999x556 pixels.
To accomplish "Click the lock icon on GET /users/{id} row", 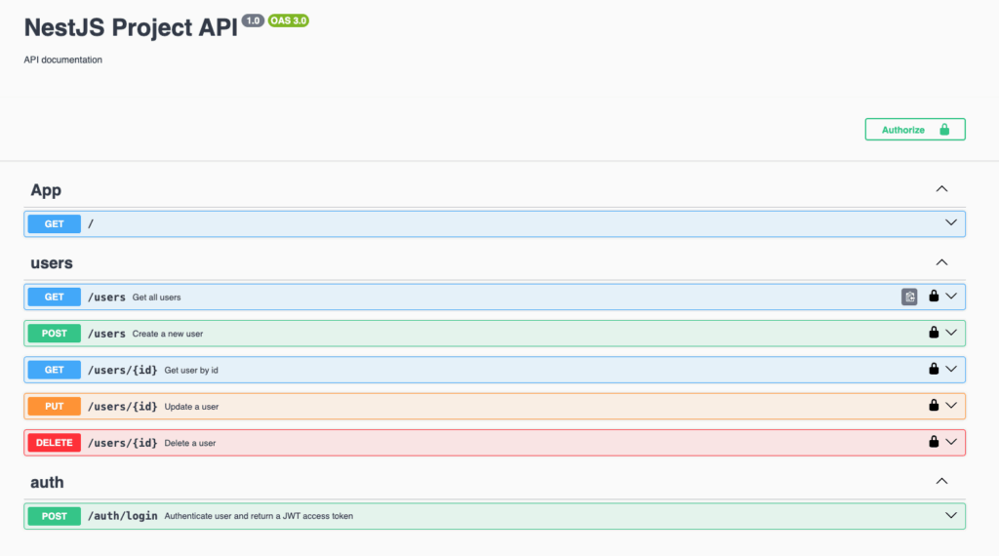I will point(934,370).
